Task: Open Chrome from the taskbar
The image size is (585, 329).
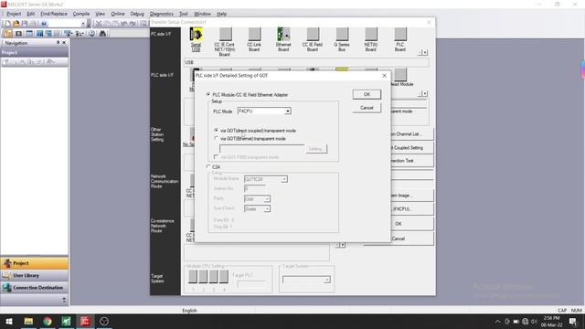Action: (x=48, y=321)
